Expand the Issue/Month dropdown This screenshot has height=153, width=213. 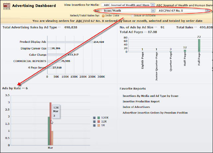[153, 11]
